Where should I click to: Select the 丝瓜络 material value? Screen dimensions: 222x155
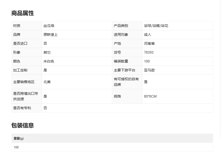[x=49, y=26]
